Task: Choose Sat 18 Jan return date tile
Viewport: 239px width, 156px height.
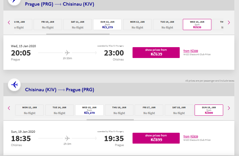Action: click(179, 110)
